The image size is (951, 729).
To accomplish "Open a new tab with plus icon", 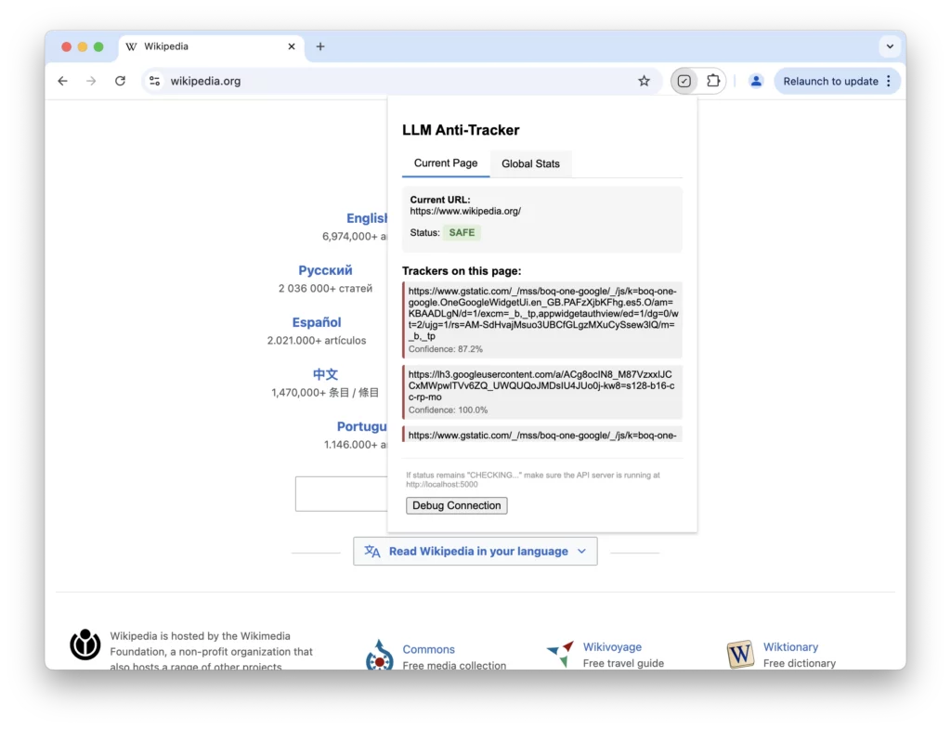I will pos(320,46).
